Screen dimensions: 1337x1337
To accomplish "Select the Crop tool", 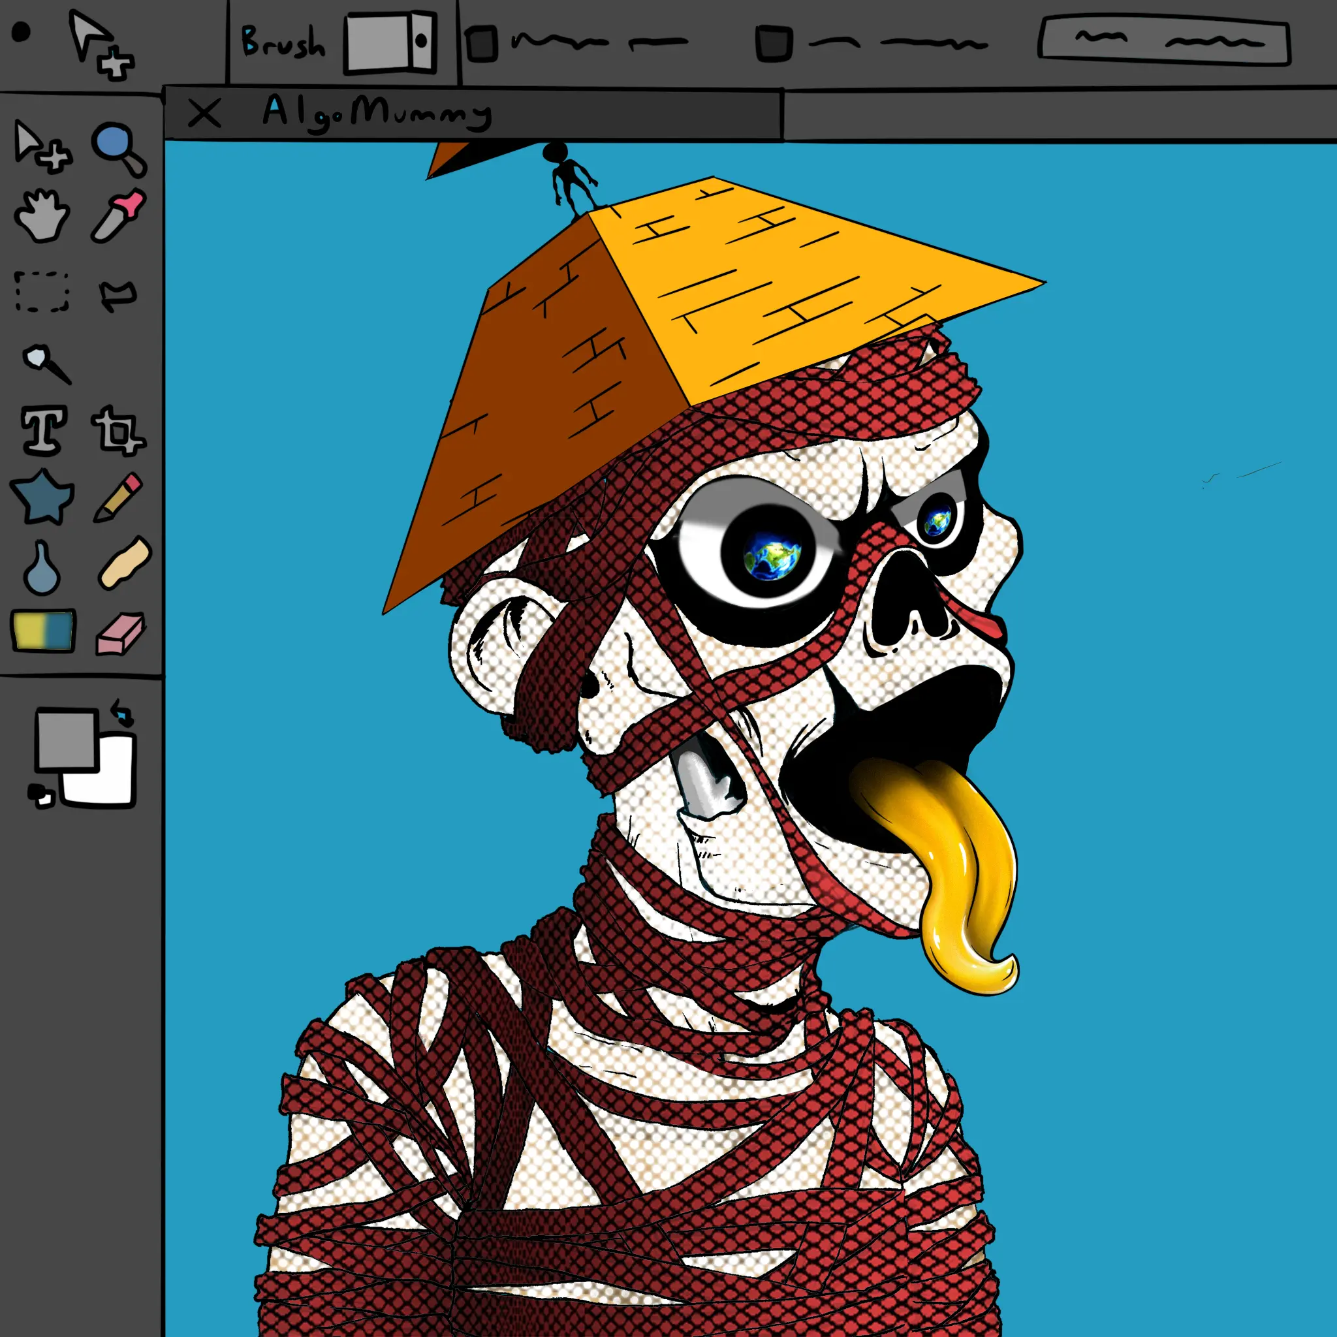I will point(118,430).
